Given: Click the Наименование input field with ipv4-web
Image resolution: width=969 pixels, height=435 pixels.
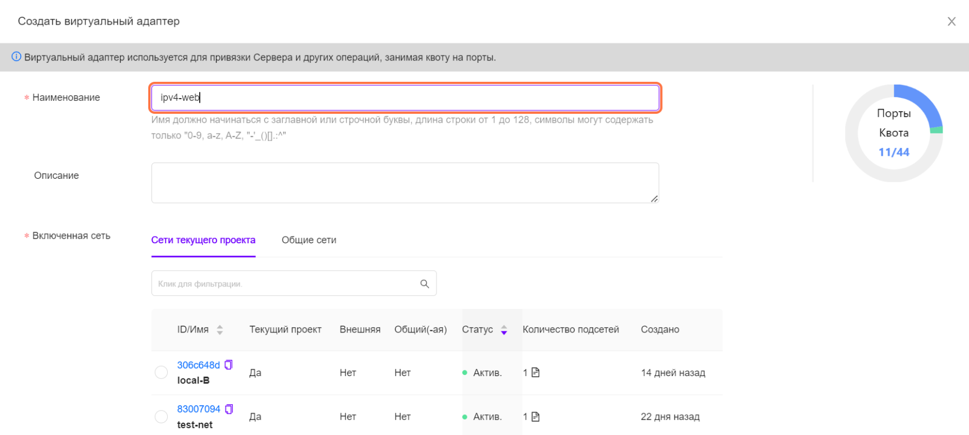Looking at the screenshot, I should (x=405, y=98).
